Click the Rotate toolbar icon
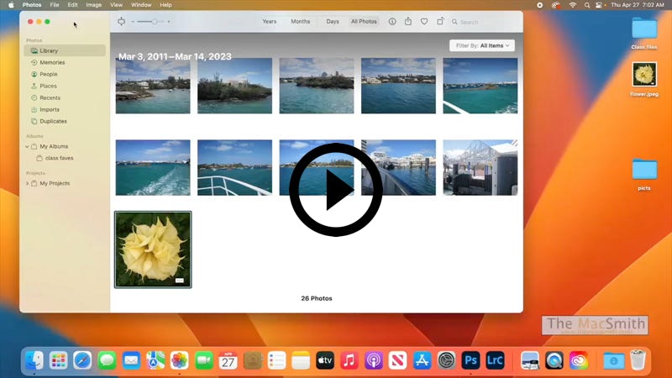This screenshot has height=378, width=672. 440,22
